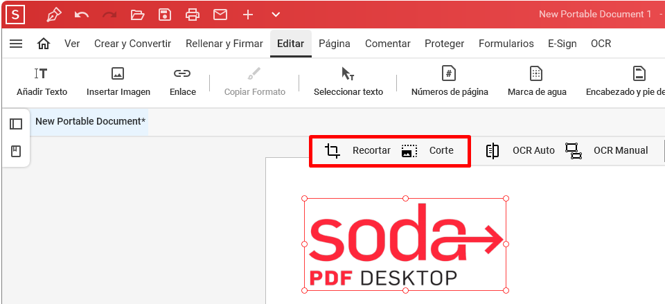The height and width of the screenshot is (304, 665).
Task: Open Números de página tool
Action: click(450, 82)
